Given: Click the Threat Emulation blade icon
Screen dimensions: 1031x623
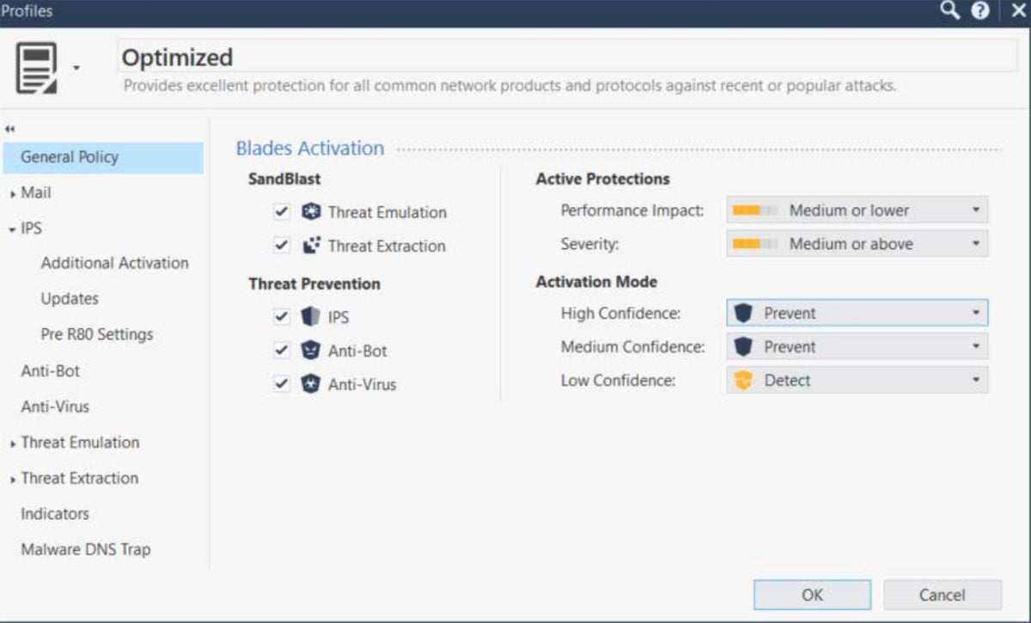Looking at the screenshot, I should pyautogui.click(x=311, y=212).
